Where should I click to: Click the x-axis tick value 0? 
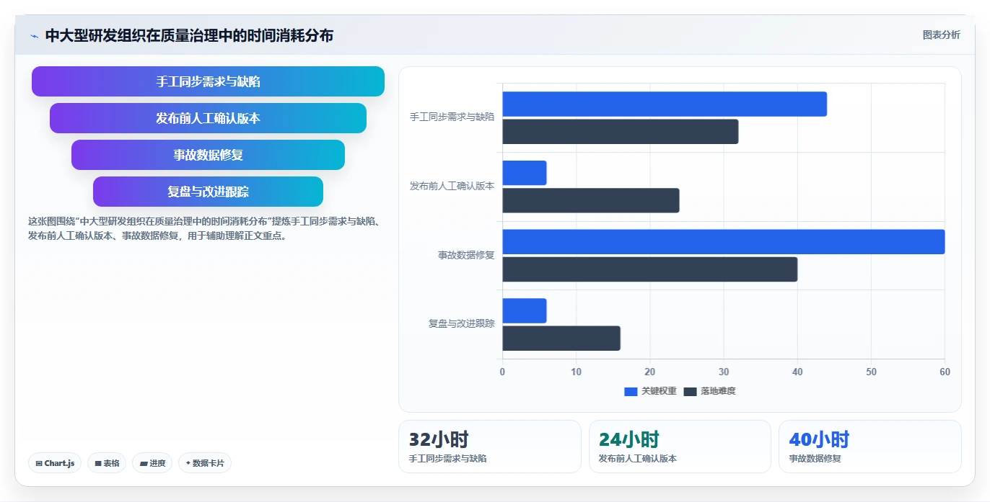(503, 372)
